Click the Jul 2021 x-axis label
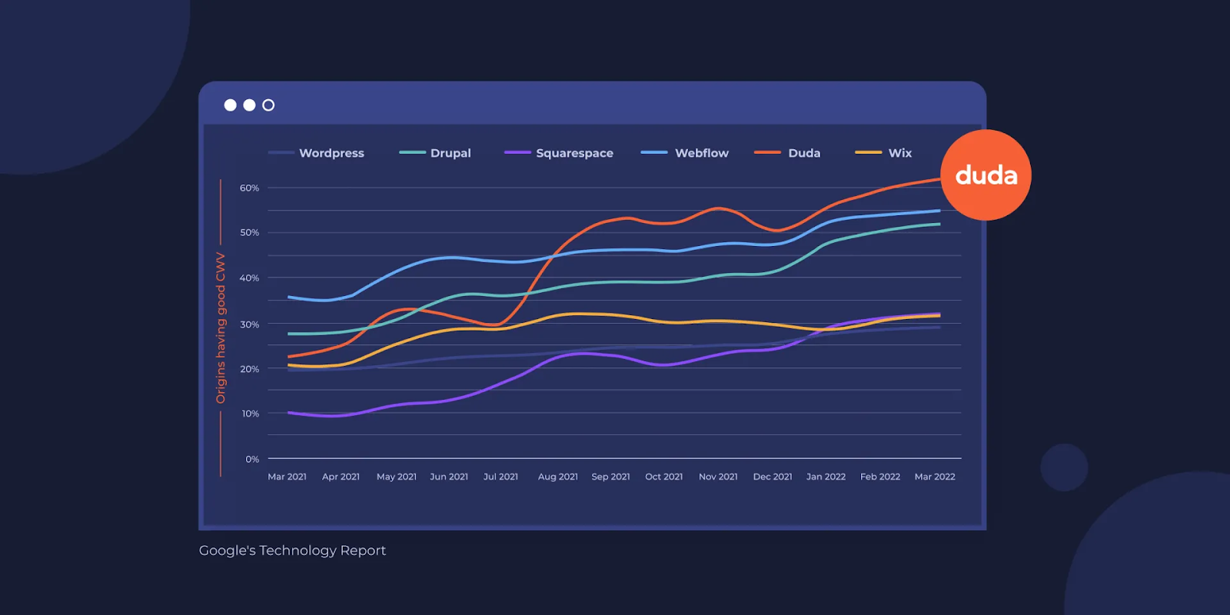Screen dimensions: 1230x615 (x=500, y=477)
